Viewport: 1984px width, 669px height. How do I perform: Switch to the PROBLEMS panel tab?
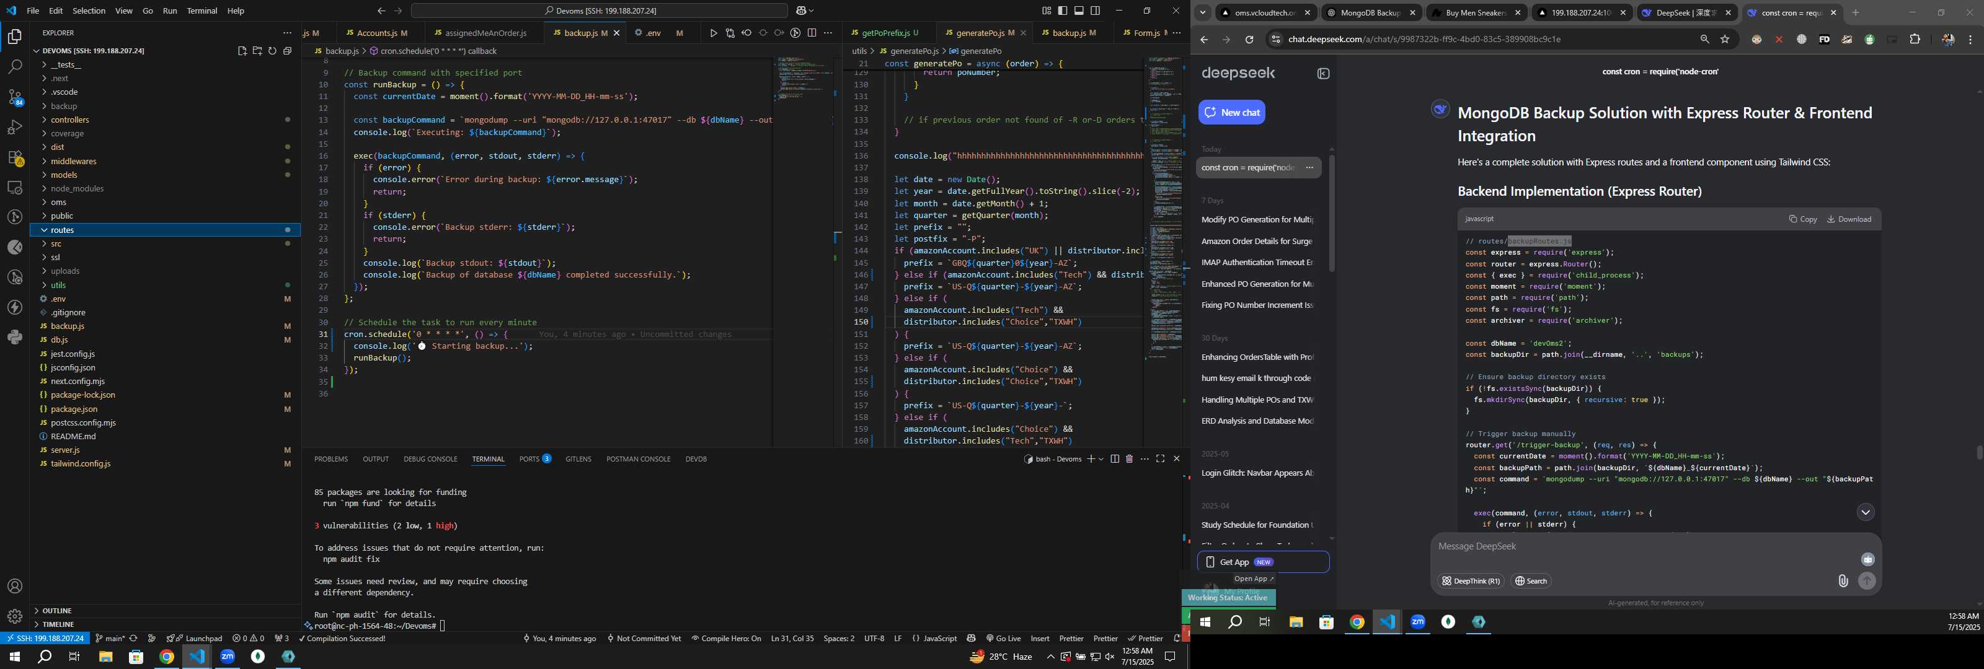(x=331, y=459)
